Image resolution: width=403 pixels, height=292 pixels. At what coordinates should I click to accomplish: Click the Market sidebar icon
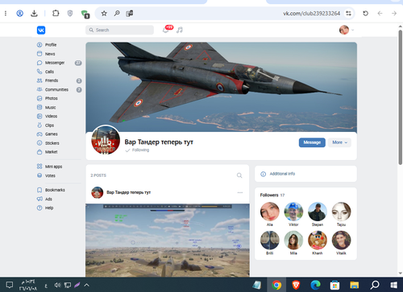pos(39,152)
